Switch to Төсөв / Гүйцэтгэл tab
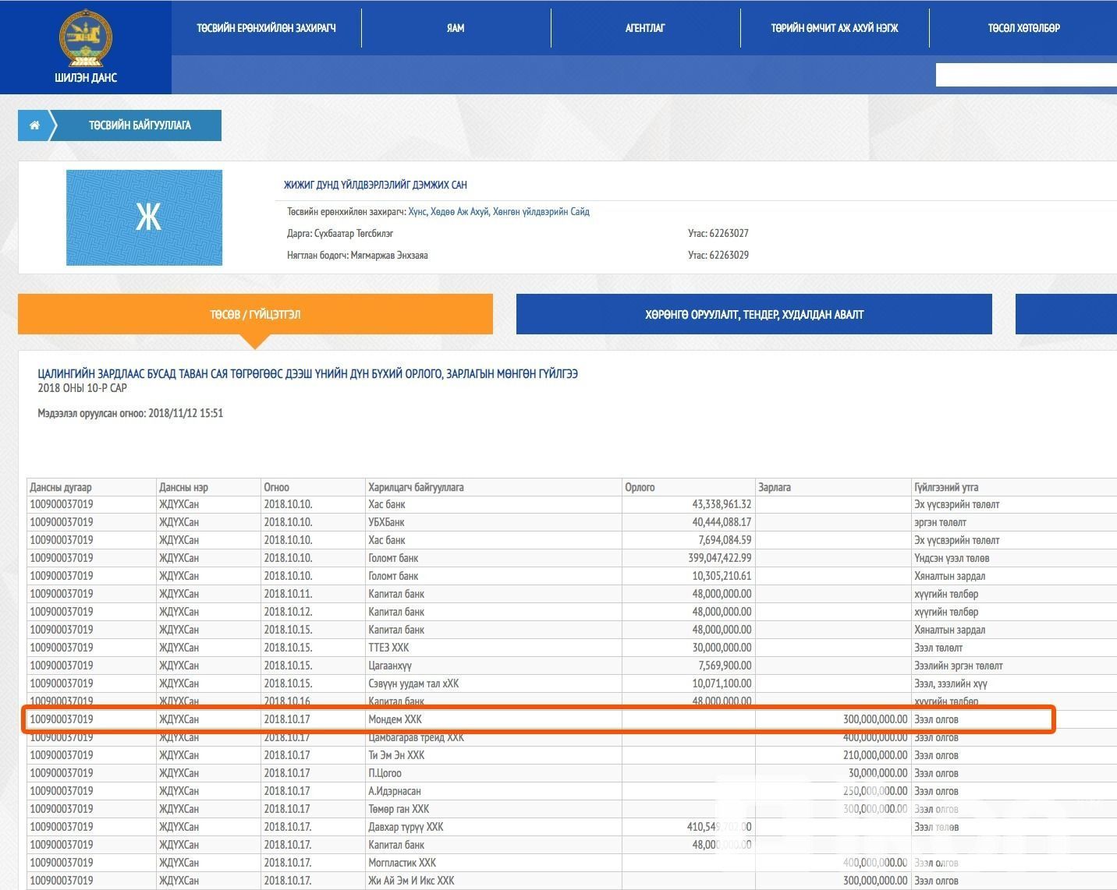The height and width of the screenshot is (890, 1117). pyautogui.click(x=255, y=314)
